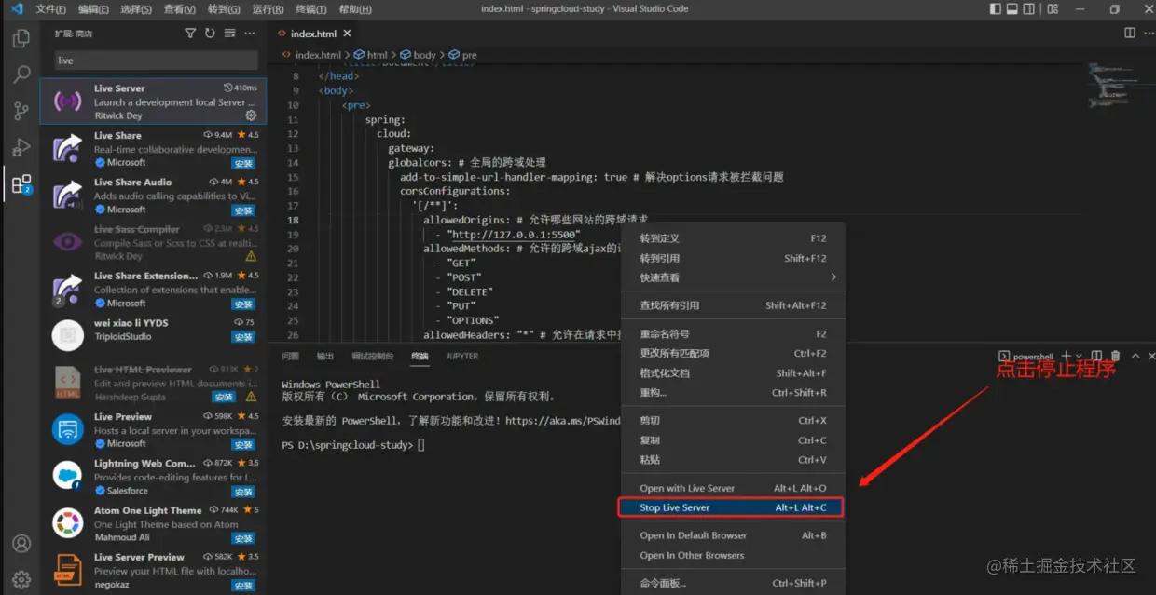The width and height of the screenshot is (1156, 595).
Task: Click the VS Code logo in title bar
Action: pyautogui.click(x=16, y=8)
